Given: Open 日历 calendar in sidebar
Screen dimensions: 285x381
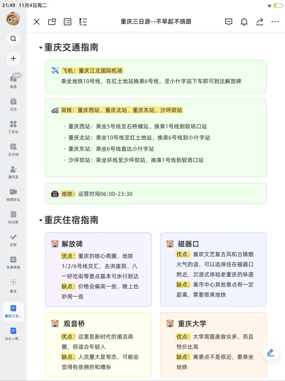Looking at the screenshot, I should [x=13, y=104].
